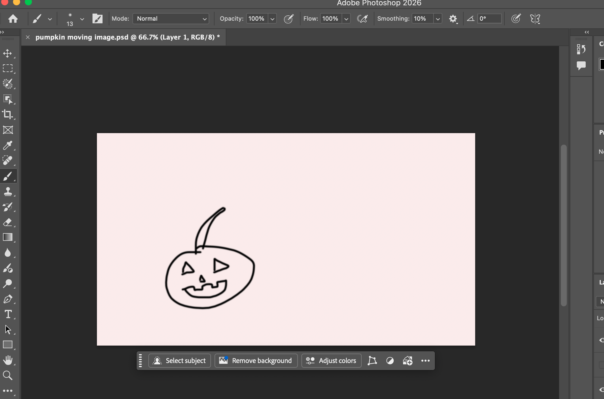Enable airbrush-style build-up effects
This screenshot has width=604, height=399.
click(x=362, y=19)
